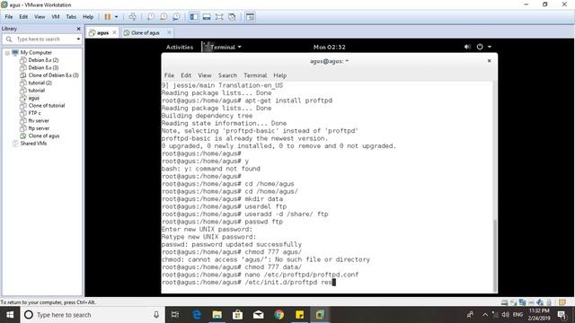Launch Google Chrome from taskbar
575x323 pixels.
tap(279, 315)
